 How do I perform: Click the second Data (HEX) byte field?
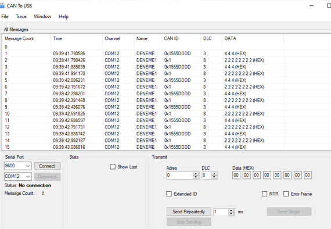pos(246,175)
